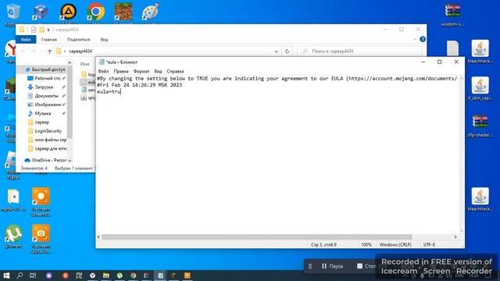Open the Вид tab in Explorer
The width and height of the screenshot is (500, 281).
click(x=104, y=40)
